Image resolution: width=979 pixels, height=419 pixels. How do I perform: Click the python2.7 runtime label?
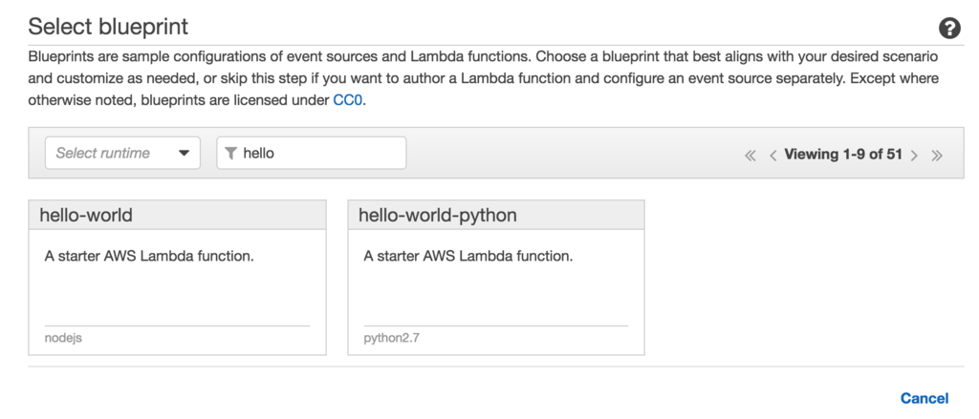tap(391, 338)
